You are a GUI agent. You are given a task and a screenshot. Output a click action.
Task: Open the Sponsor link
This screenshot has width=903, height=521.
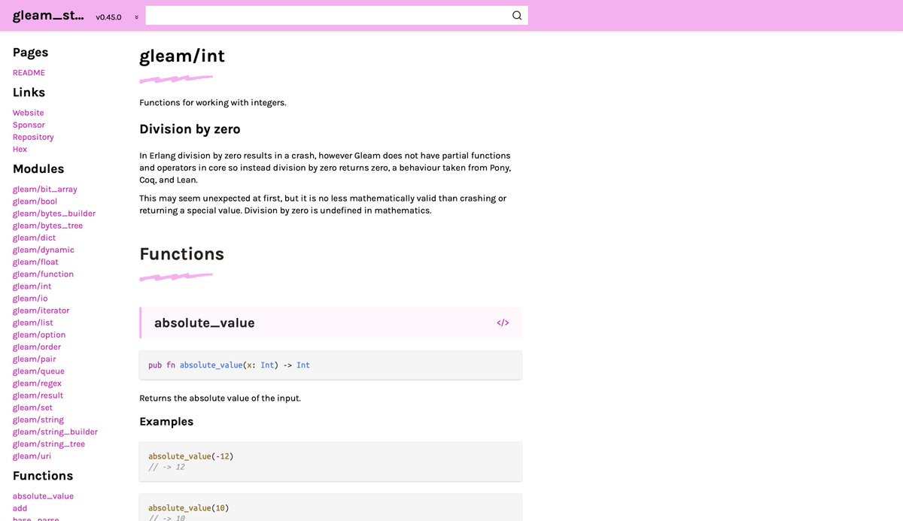(x=29, y=125)
